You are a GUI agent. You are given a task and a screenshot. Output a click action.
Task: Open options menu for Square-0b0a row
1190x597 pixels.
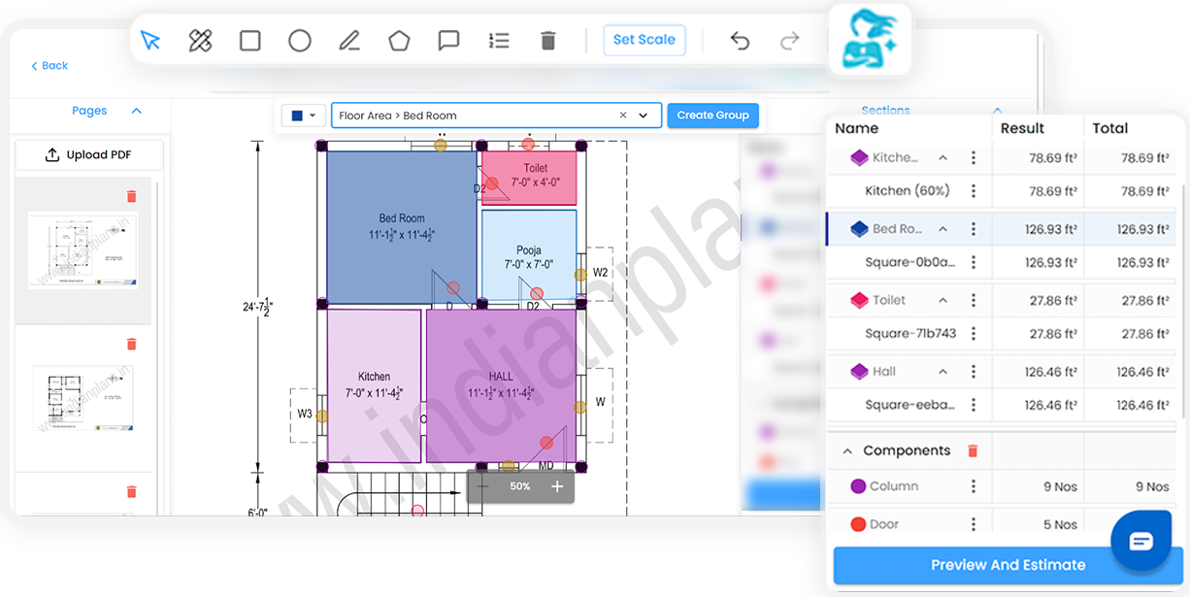tap(974, 262)
